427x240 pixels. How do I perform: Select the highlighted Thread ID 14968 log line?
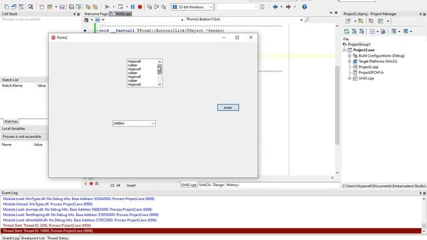(211, 231)
